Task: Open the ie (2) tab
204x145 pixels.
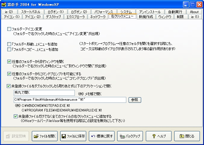Action: point(9,12)
